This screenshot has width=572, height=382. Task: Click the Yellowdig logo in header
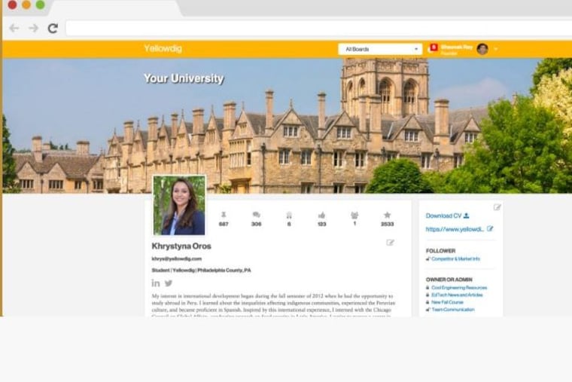tap(163, 49)
